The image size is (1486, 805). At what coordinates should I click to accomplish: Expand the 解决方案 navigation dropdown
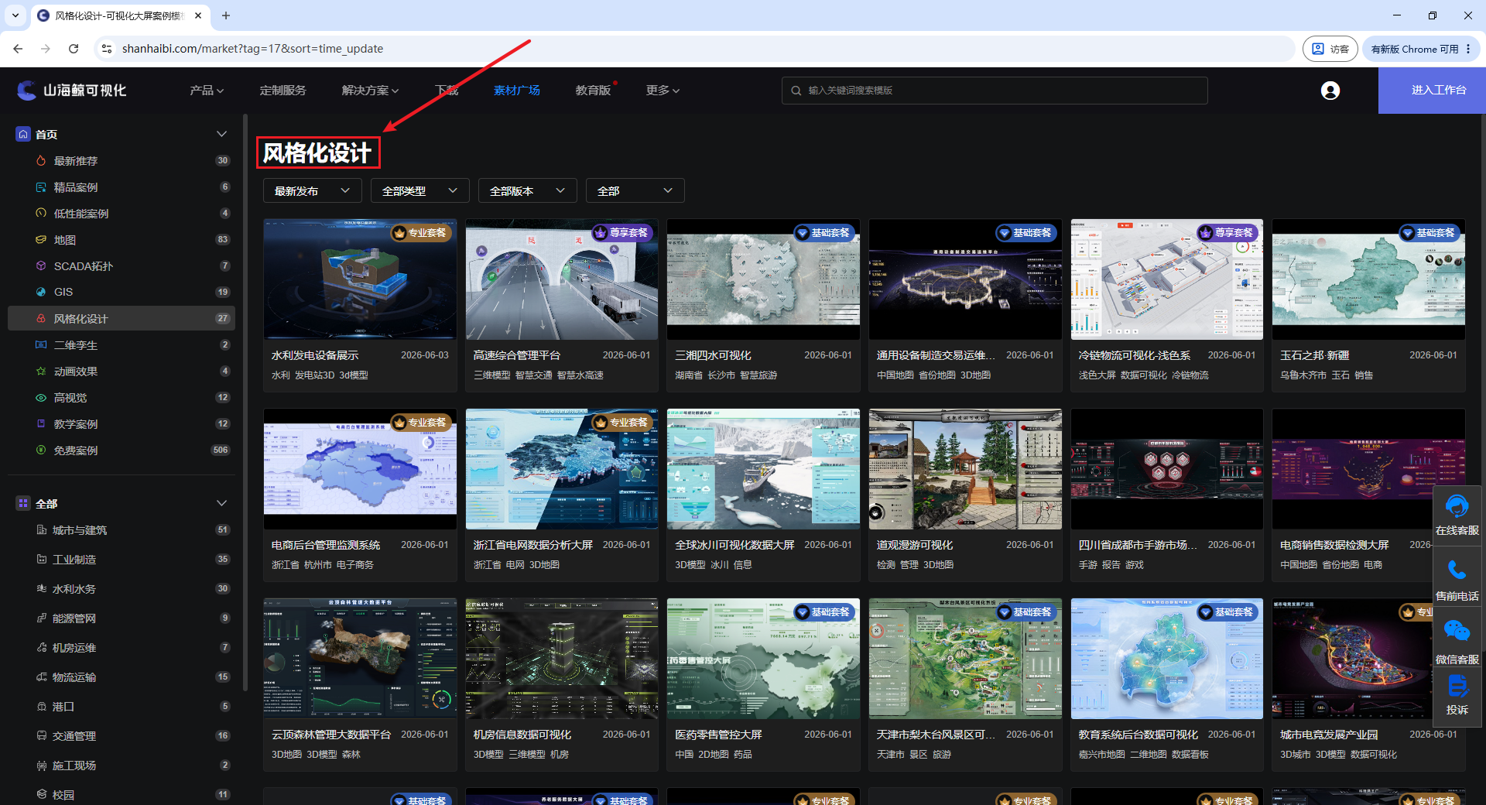(371, 91)
